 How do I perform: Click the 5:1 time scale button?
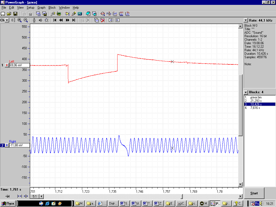[x=35, y=196]
